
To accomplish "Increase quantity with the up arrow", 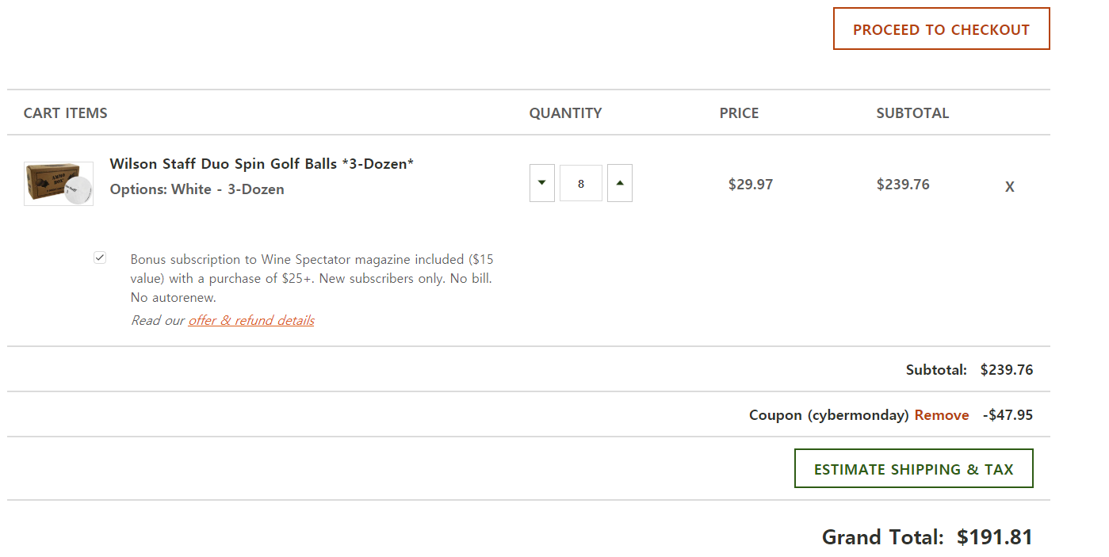I will coord(620,183).
